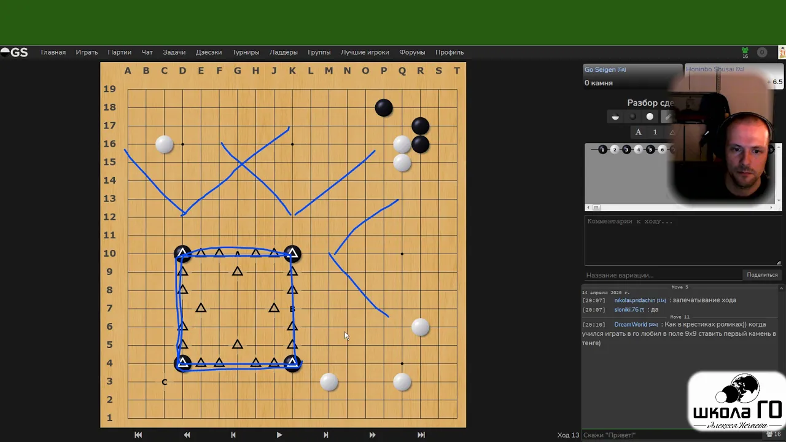
Task: Jump to move 6 in move tree
Action: (663, 149)
